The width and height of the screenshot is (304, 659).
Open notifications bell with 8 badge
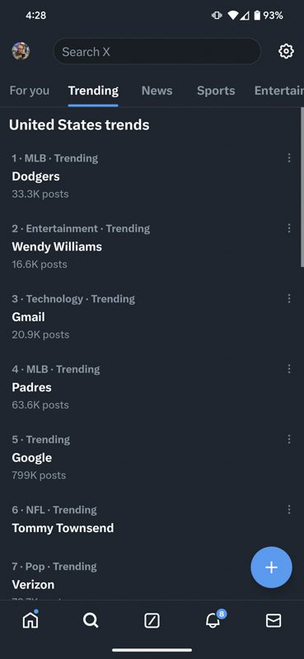(x=213, y=619)
